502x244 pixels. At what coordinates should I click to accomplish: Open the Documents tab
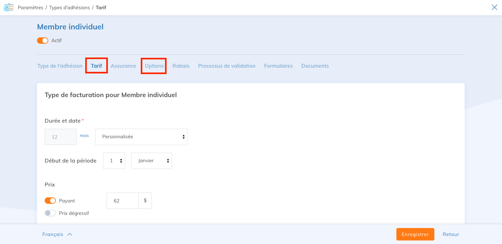click(x=315, y=66)
